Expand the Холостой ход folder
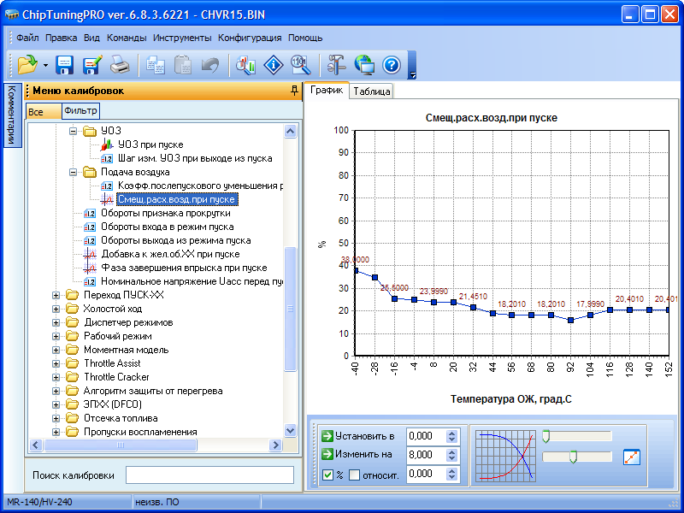The width and height of the screenshot is (684, 513). (x=57, y=309)
